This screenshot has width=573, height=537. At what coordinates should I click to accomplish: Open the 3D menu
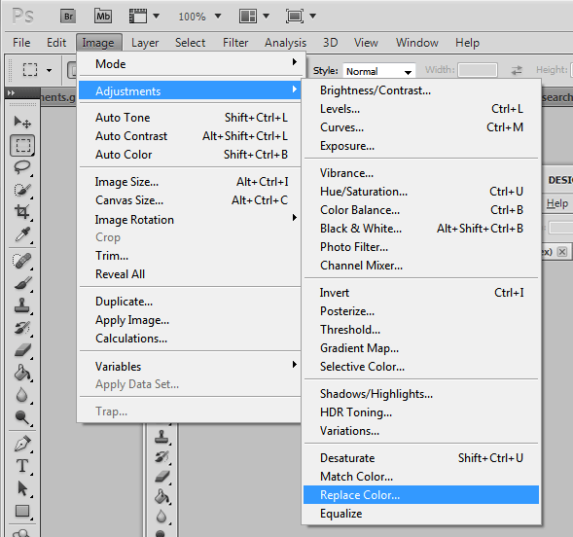coord(330,43)
